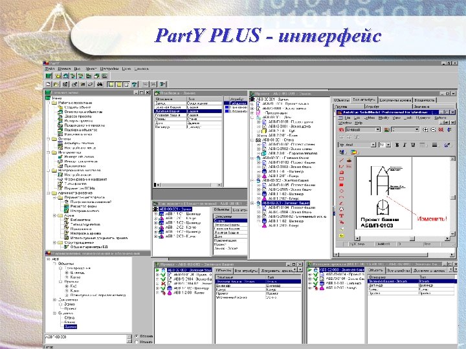Click the Дерево проекта tree item
The height and width of the screenshot is (349, 466).
pyautogui.click(x=78, y=116)
